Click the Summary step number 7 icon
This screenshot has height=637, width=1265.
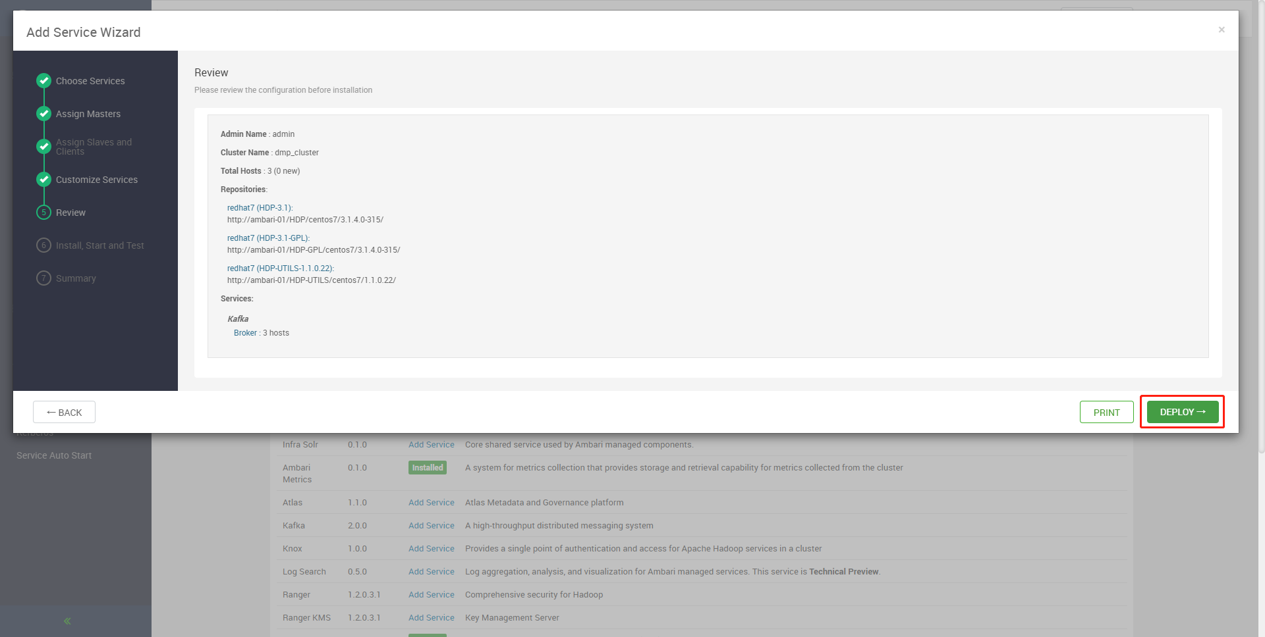(x=44, y=278)
